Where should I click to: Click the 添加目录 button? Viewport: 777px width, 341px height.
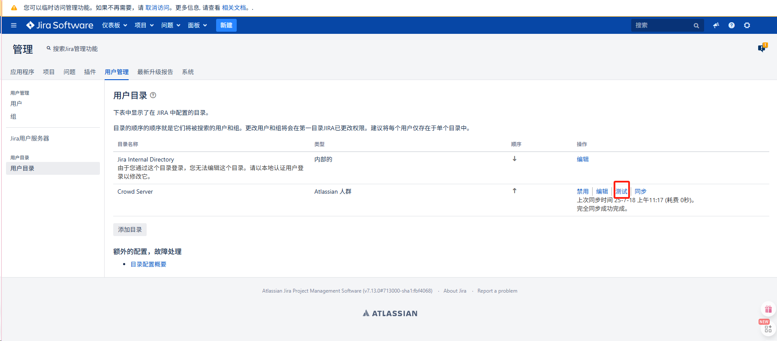(130, 230)
